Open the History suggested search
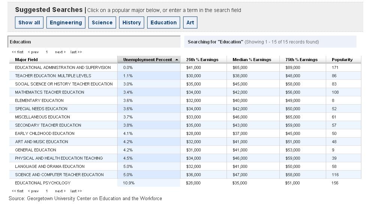Image resolution: width=370 pixels, height=208 pixels. [131, 22]
